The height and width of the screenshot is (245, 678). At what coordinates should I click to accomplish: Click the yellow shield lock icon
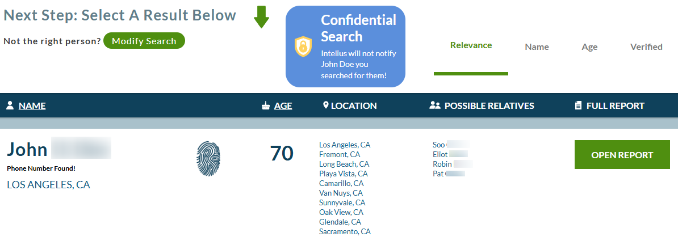click(x=303, y=47)
